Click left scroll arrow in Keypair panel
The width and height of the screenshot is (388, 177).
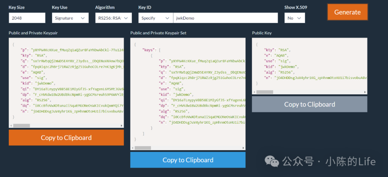pos(11,126)
